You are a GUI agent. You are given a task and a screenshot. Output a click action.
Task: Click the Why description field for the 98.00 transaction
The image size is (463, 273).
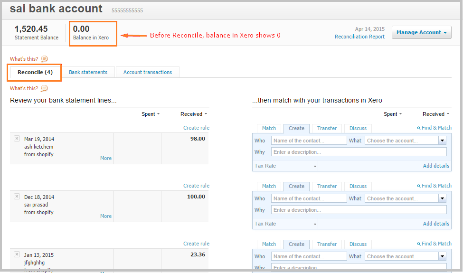click(x=359, y=152)
